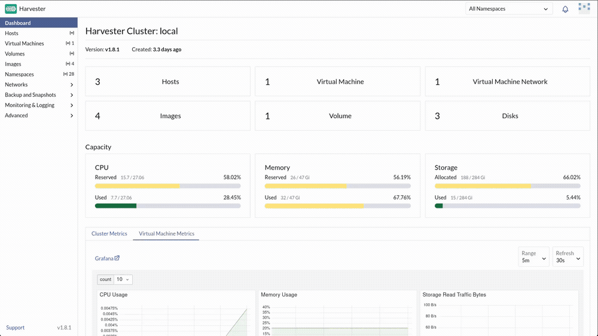This screenshot has width=598, height=336.
Task: Open the All Namespaces dropdown
Action: click(509, 9)
